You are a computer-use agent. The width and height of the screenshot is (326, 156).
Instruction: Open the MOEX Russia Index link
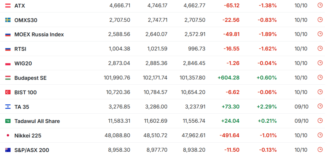click(39, 35)
